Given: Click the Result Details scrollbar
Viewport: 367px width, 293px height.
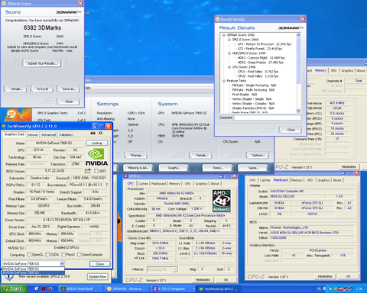Looking at the screenshot, I should tap(298, 73).
